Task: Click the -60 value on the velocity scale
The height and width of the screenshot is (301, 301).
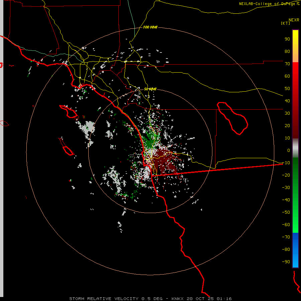Action: [286, 225]
